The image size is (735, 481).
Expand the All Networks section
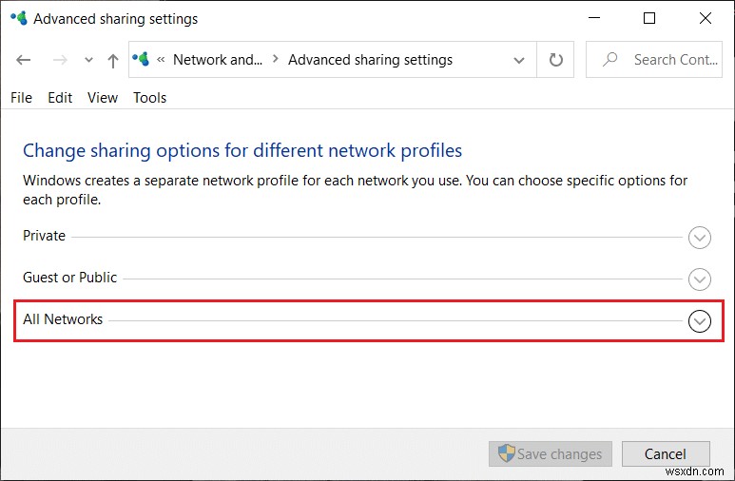click(699, 321)
